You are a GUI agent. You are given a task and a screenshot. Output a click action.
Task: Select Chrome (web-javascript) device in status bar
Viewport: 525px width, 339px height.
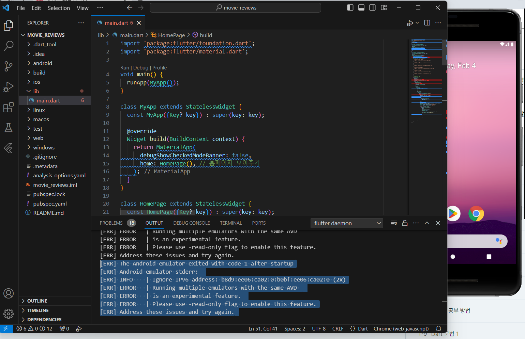(x=401, y=328)
